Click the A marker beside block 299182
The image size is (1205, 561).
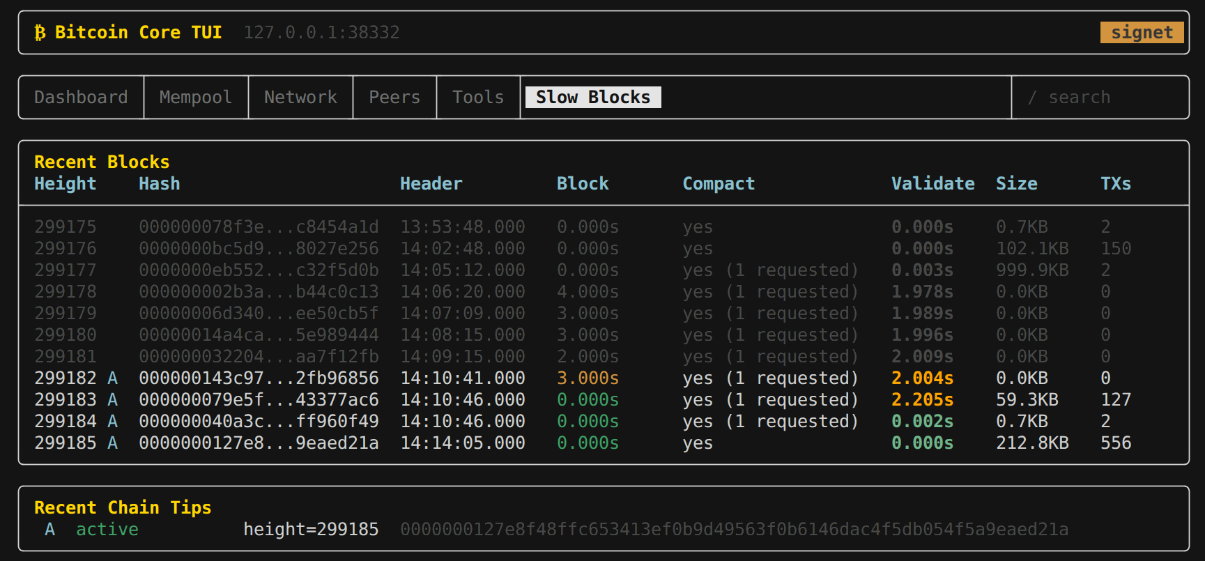tap(112, 378)
